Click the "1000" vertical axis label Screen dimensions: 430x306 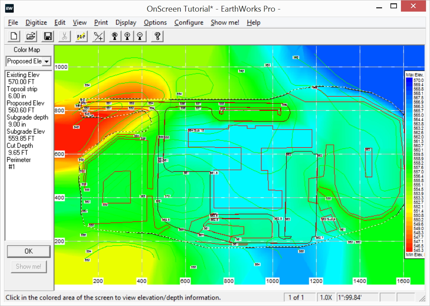click(x=61, y=67)
